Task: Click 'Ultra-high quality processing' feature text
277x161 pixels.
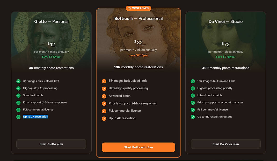Action: click(x=128, y=88)
